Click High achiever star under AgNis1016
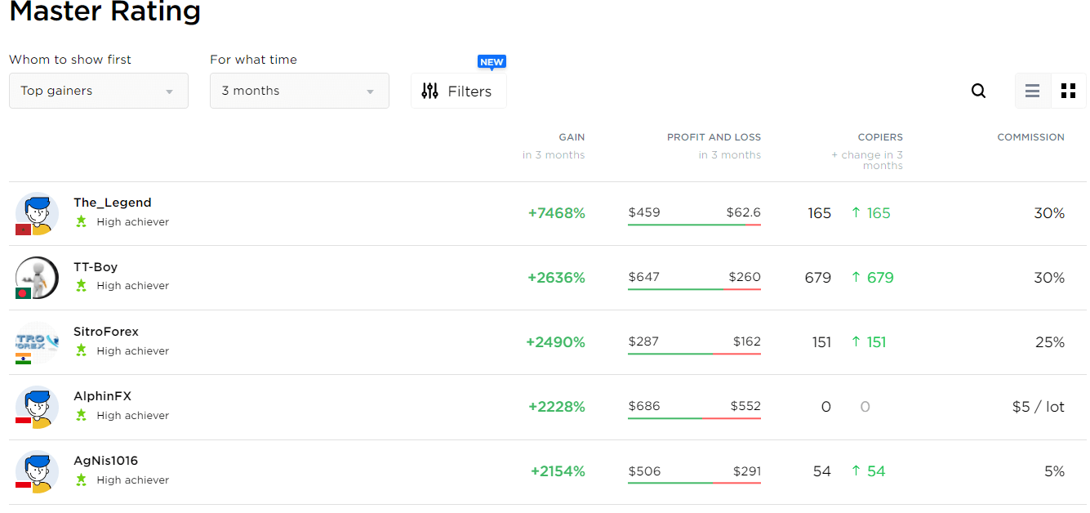 [x=81, y=480]
